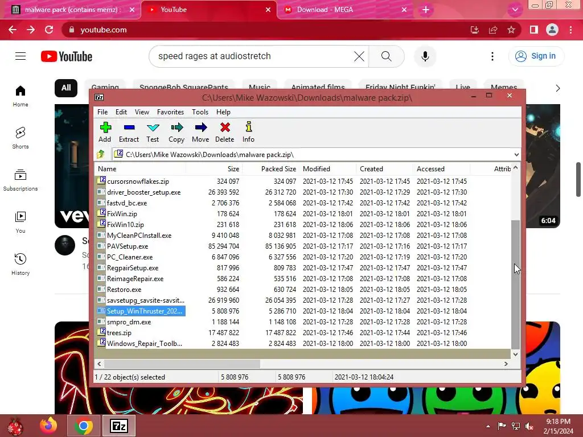This screenshot has height=437, width=583.
Task: Open the Edit menu in 7-Zip
Action: [121, 112]
